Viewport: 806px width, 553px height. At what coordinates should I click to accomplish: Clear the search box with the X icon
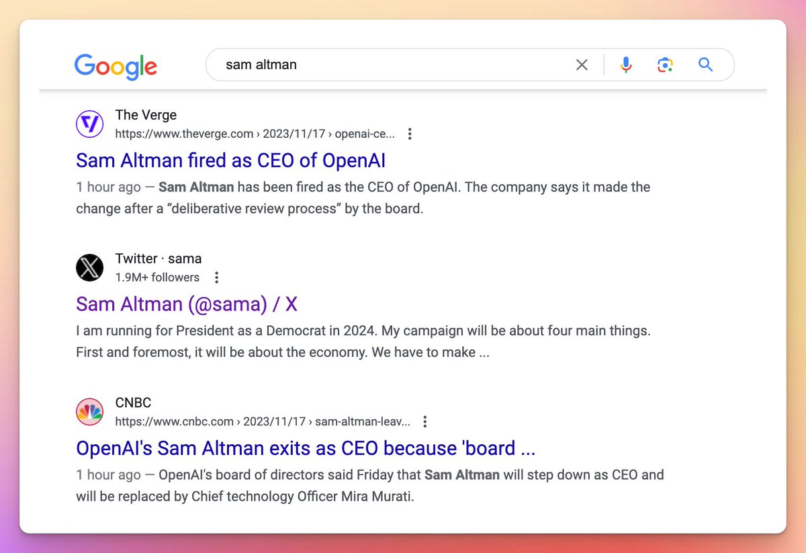pyautogui.click(x=582, y=65)
